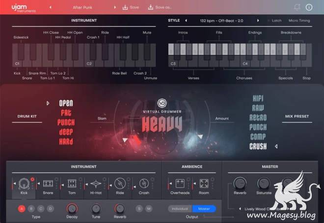Image resolution: width=324 pixels, height=223 pixels.
Task: Adjust the Kick Decay knob
Action: (x=72, y=209)
